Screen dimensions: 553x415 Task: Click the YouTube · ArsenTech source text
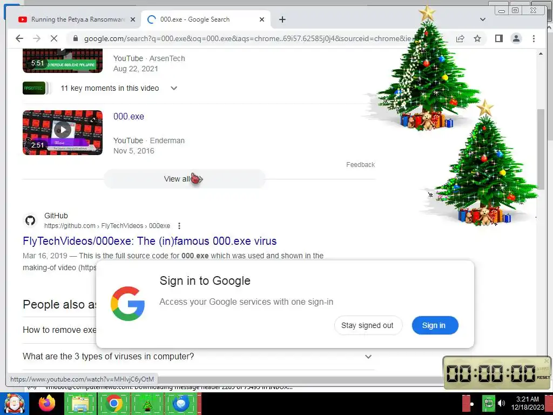pyautogui.click(x=149, y=58)
